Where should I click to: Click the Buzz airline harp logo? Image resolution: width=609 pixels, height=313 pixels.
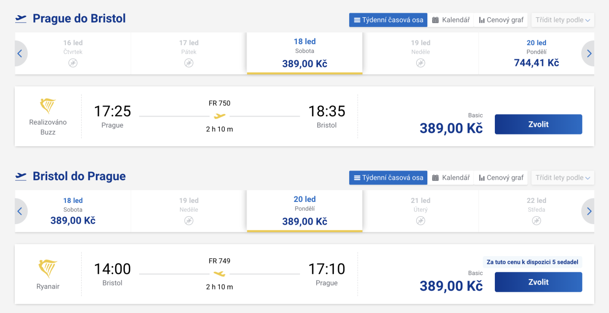pyautogui.click(x=48, y=106)
